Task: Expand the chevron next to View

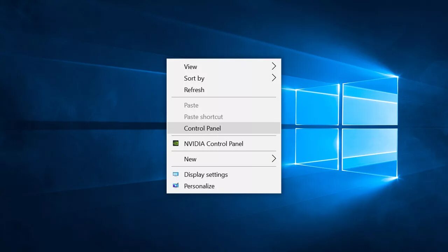Action: click(274, 66)
